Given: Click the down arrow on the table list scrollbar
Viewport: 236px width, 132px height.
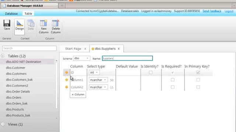Looking at the screenshot, I should coord(56,118).
